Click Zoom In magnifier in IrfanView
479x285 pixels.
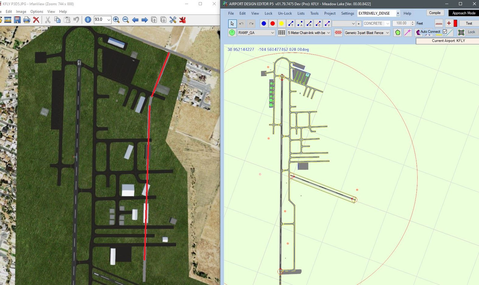pos(116,20)
